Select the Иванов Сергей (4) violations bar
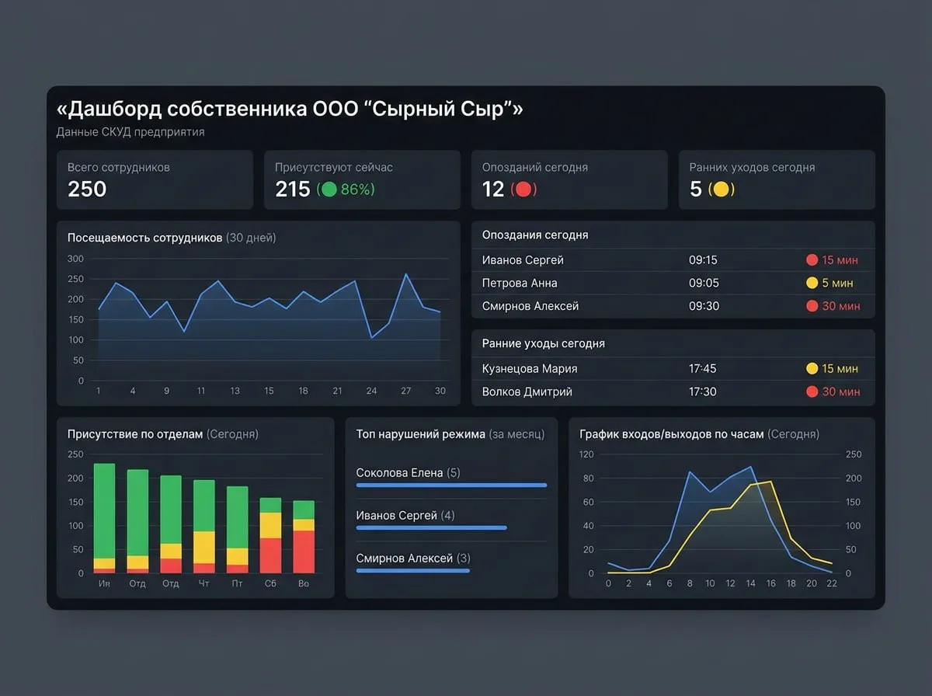 pos(431,527)
